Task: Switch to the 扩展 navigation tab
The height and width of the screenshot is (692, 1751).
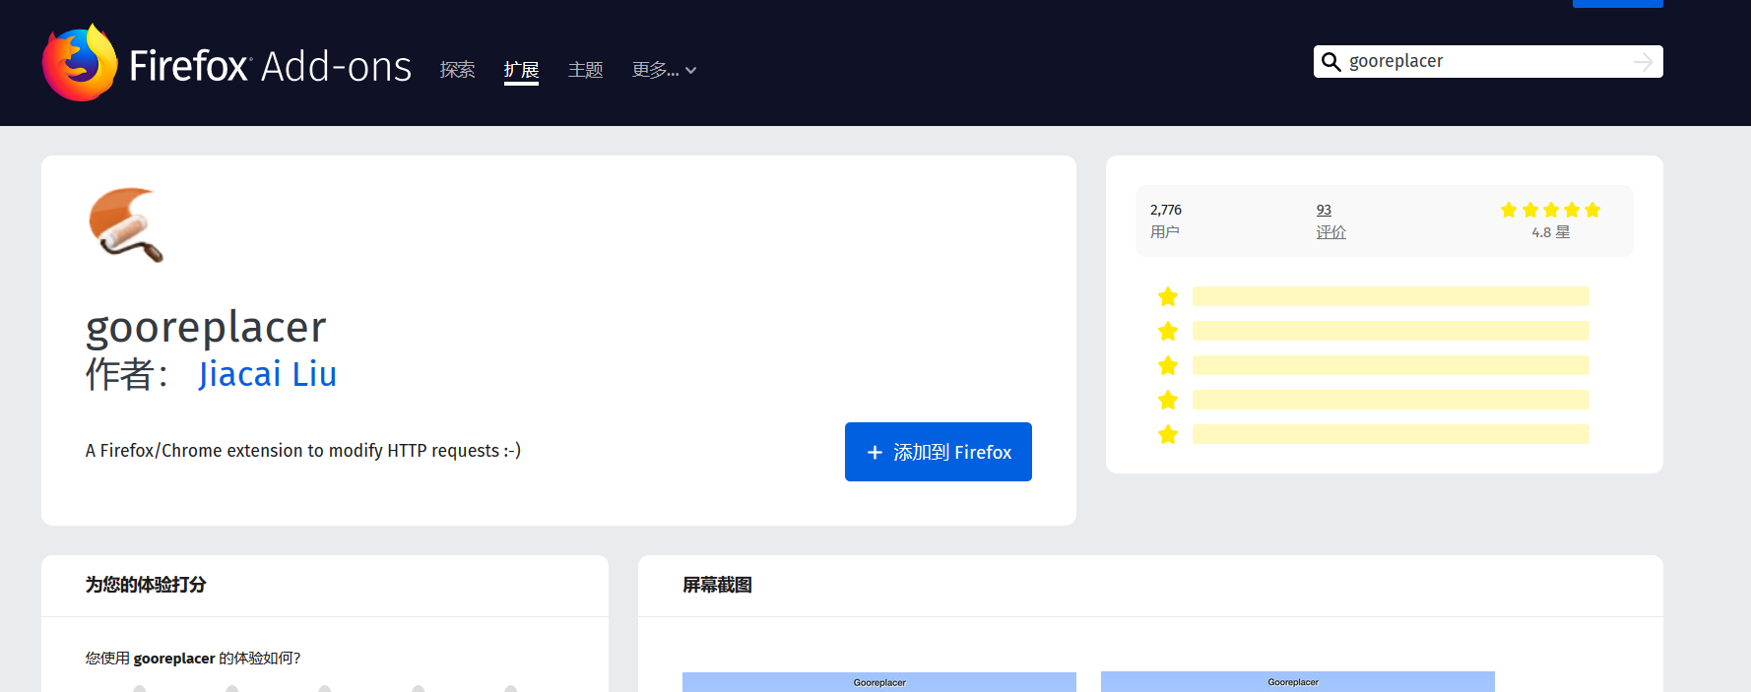Action: [521, 70]
